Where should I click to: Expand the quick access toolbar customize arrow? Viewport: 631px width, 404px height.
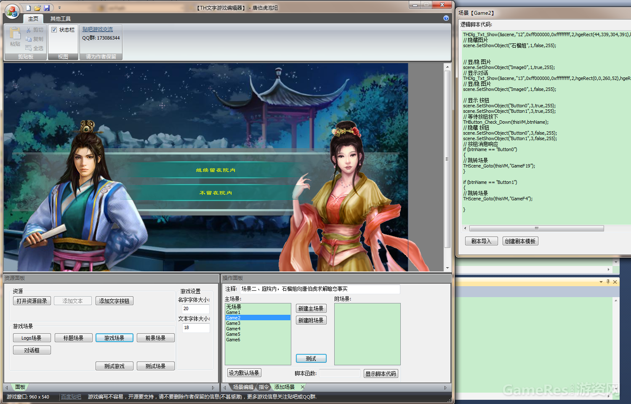(59, 8)
